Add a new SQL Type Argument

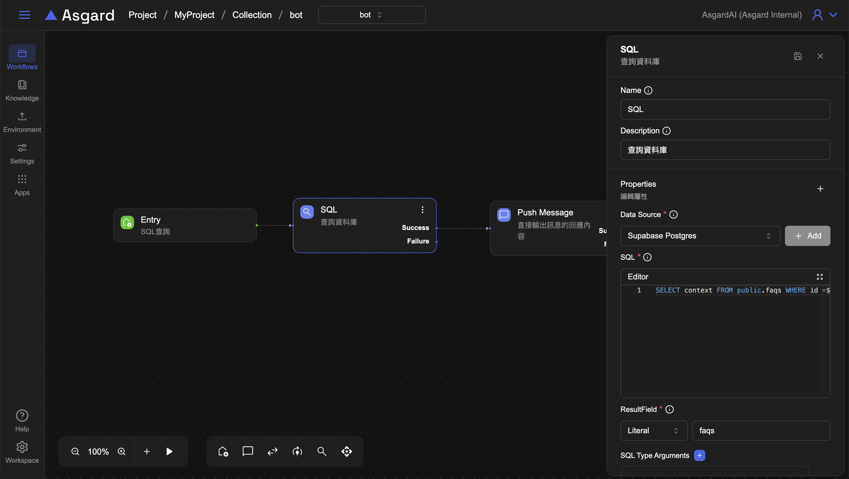pos(699,455)
